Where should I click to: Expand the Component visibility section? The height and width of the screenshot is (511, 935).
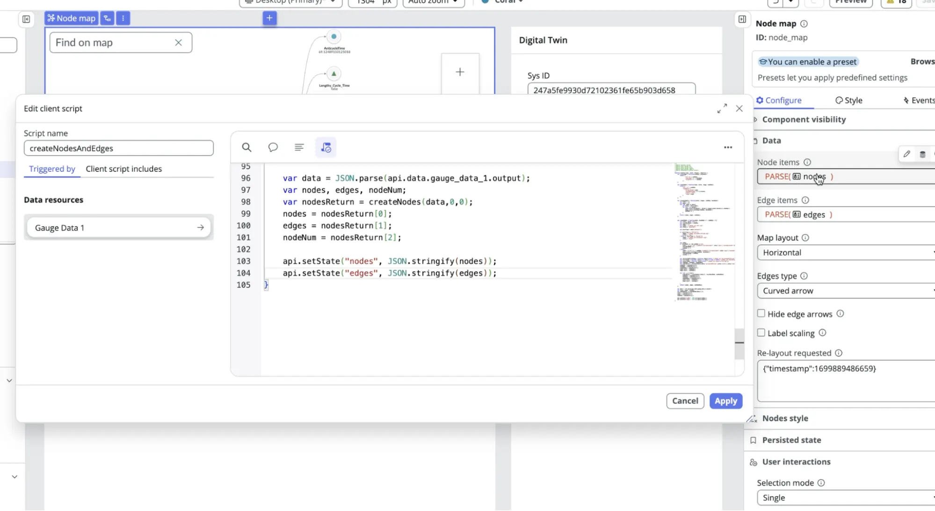[x=804, y=120]
